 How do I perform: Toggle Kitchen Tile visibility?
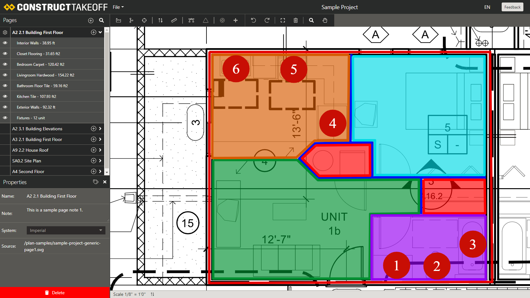[x=5, y=97]
